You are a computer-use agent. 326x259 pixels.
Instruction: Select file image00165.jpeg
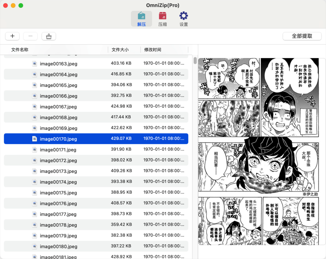[x=96, y=85]
